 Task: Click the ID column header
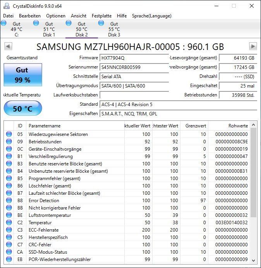click(x=20, y=126)
